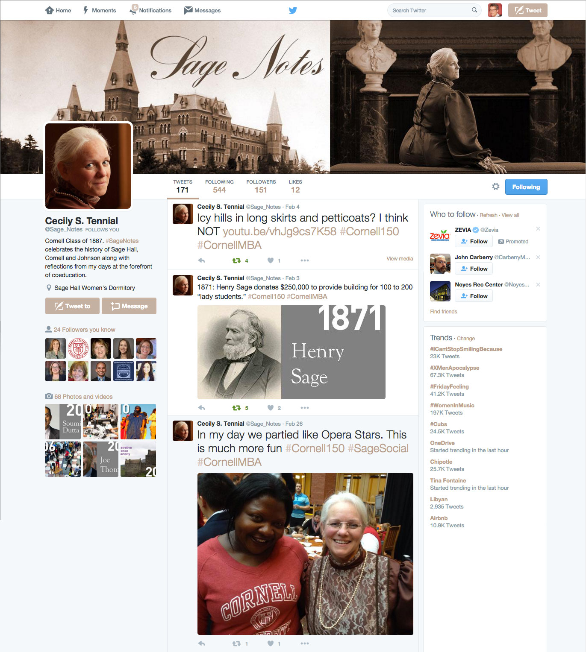Viewport: 586px width, 652px height.
Task: Open the search magnifier icon
Action: 474,10
